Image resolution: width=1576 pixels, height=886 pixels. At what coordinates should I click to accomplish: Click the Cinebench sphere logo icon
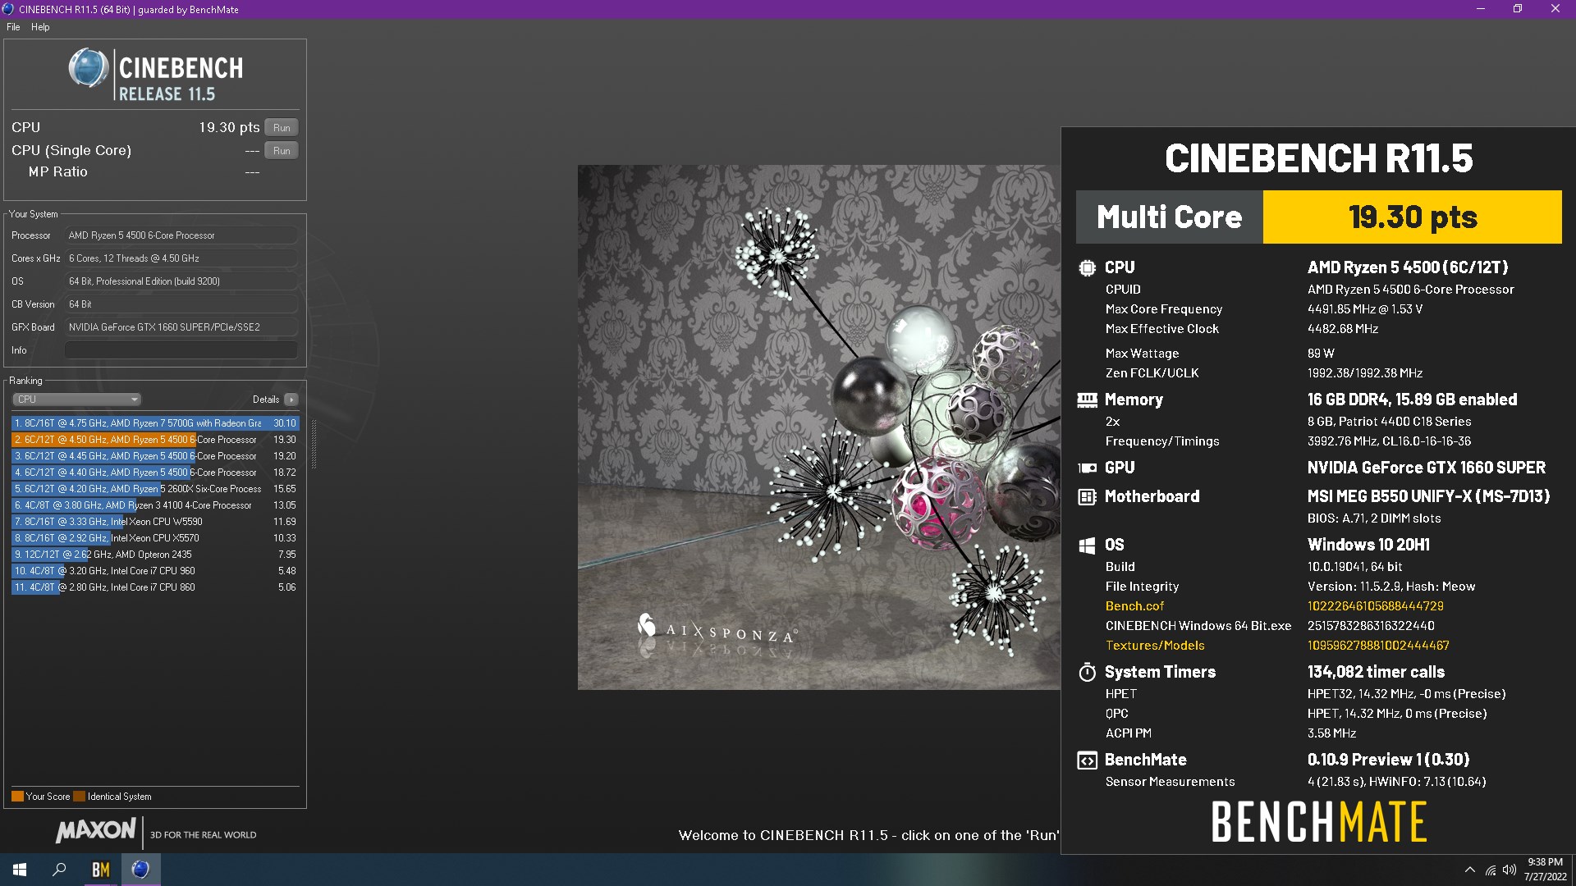click(88, 68)
